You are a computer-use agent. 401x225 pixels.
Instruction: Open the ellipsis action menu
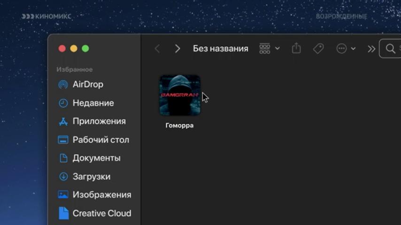point(341,49)
